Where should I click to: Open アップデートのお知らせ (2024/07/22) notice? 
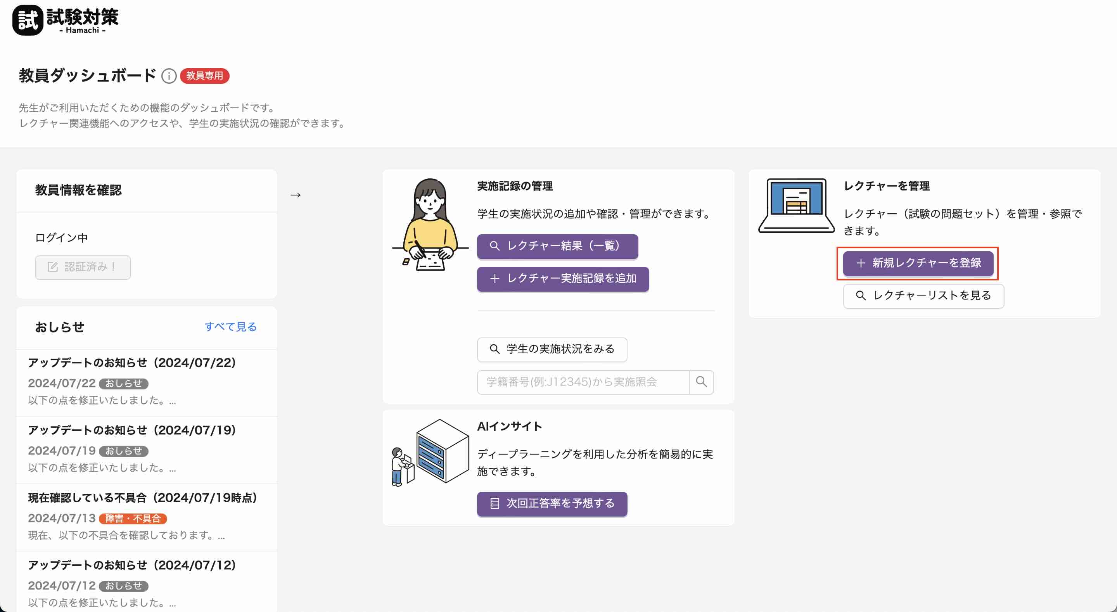click(132, 363)
